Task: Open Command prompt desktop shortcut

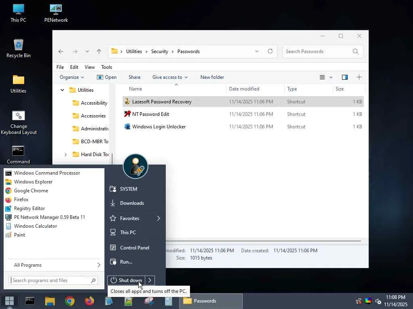Action: [19, 154]
